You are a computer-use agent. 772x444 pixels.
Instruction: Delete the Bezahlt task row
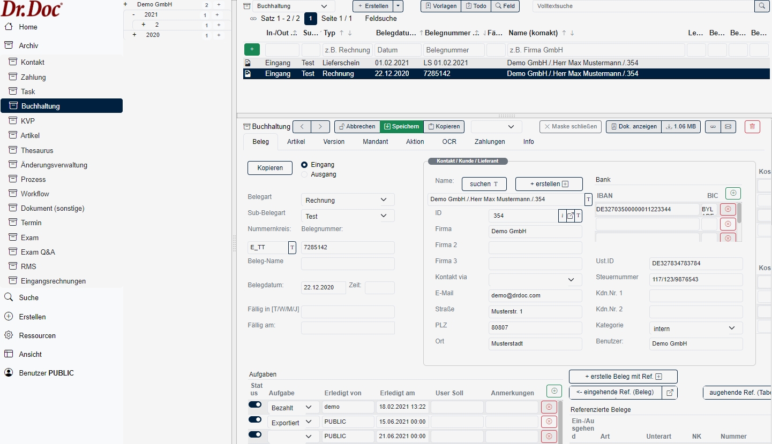(549, 407)
